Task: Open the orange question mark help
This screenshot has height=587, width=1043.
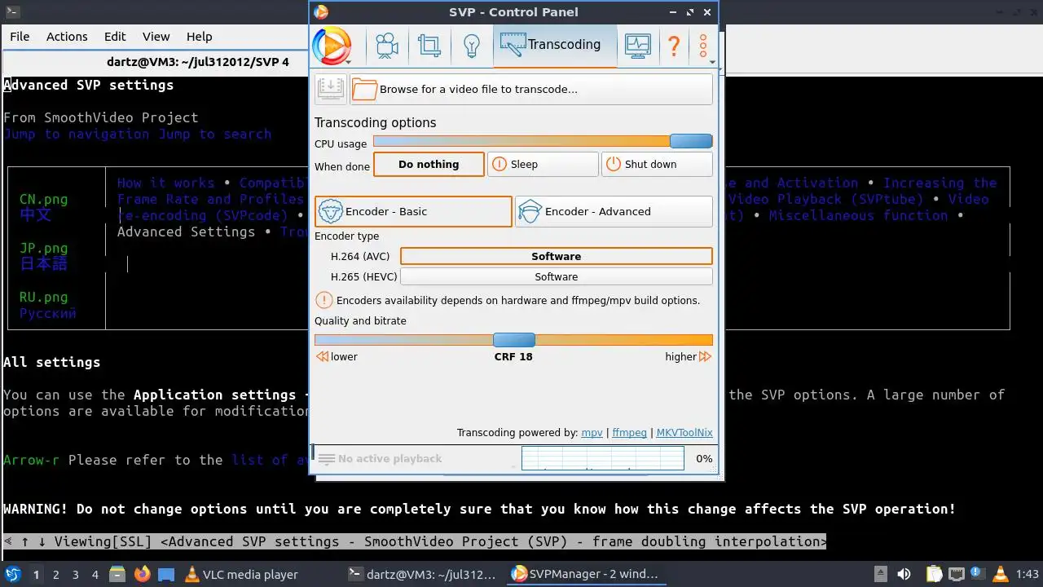Action: (x=674, y=46)
